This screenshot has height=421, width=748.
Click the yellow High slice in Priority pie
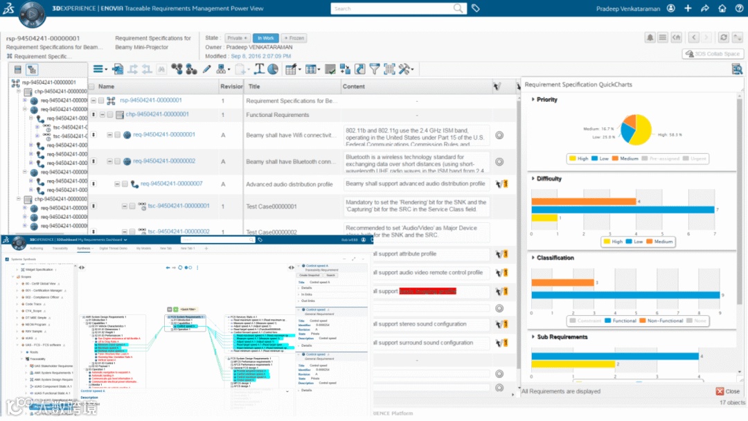pyautogui.click(x=642, y=129)
